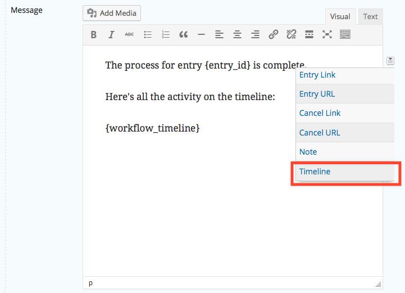Toggle bold formatting
The image size is (405, 293).
tap(94, 35)
